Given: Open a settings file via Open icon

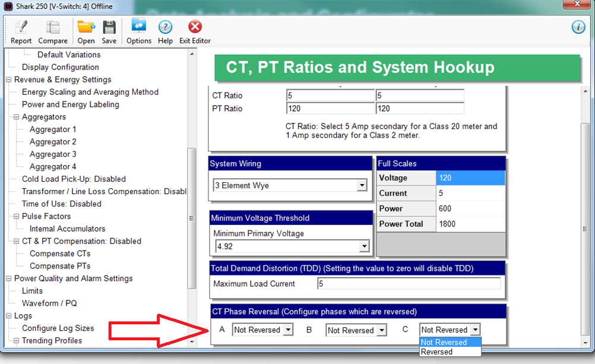Looking at the screenshot, I should [x=86, y=32].
